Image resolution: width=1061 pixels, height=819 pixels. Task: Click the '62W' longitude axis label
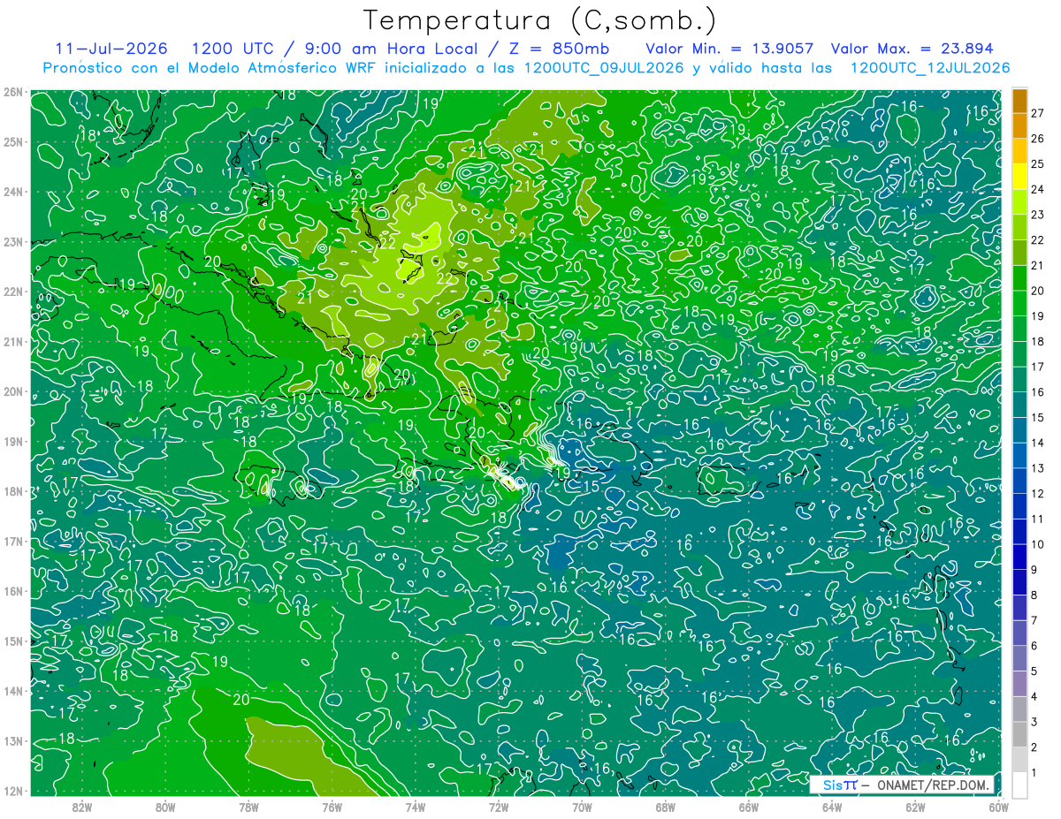pos(915,806)
